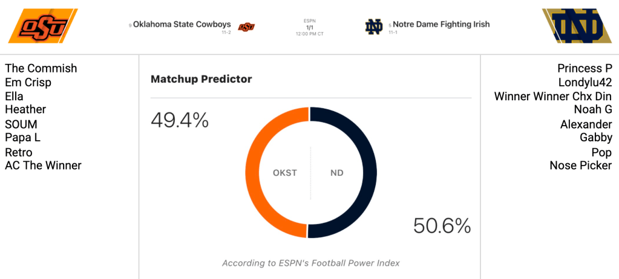Open Notre Dame Fighting Irish team link
Screen dimensions: 619x279
[441, 25]
